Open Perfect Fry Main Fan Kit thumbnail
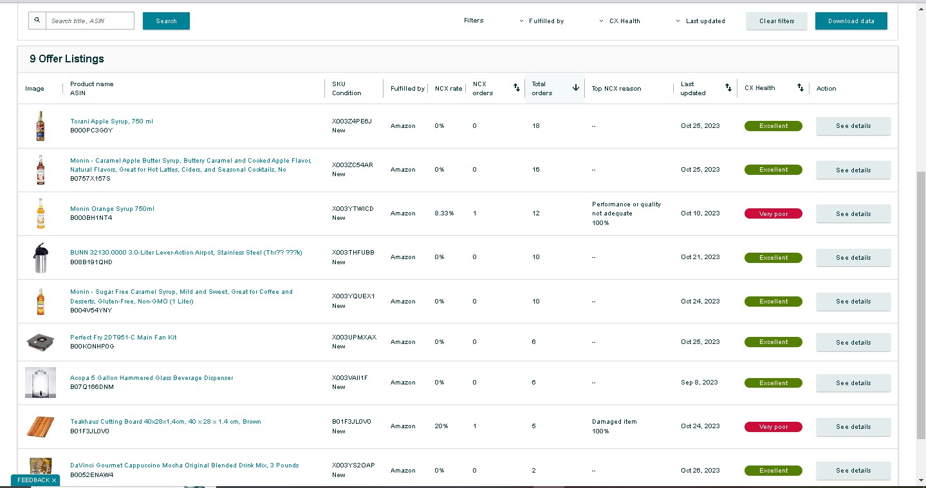Screen dimensions: 926x488 [41, 342]
